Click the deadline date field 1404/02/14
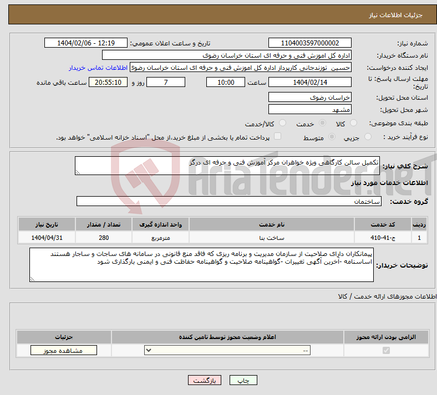This screenshot has height=395, width=437. 310,82
